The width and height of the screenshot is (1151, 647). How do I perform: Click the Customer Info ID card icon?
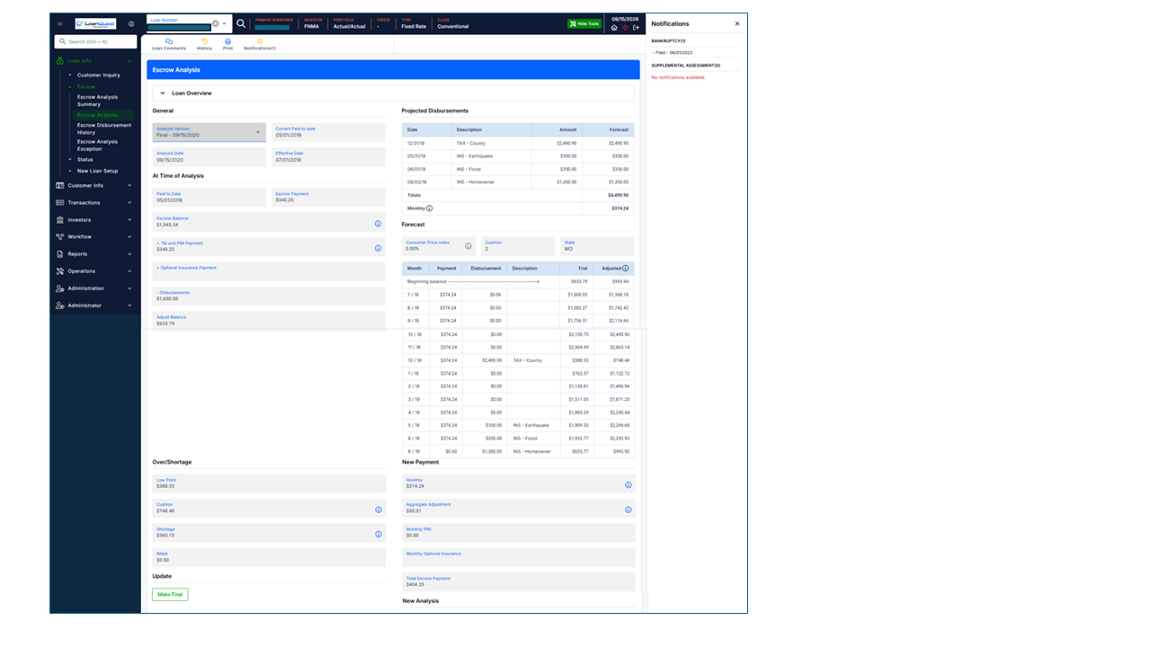click(x=59, y=186)
